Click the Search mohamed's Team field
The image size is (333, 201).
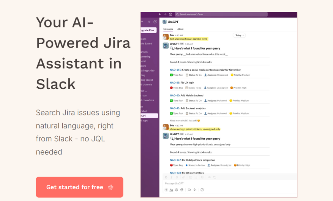[221, 14]
